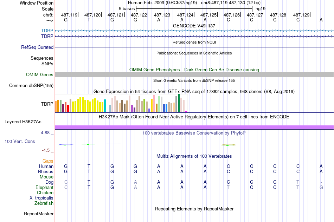Image resolution: width=334 pixels, height=222 pixels.
Task: Click the small magenta bar ending the GTEx chart
Action: coord(186,112)
